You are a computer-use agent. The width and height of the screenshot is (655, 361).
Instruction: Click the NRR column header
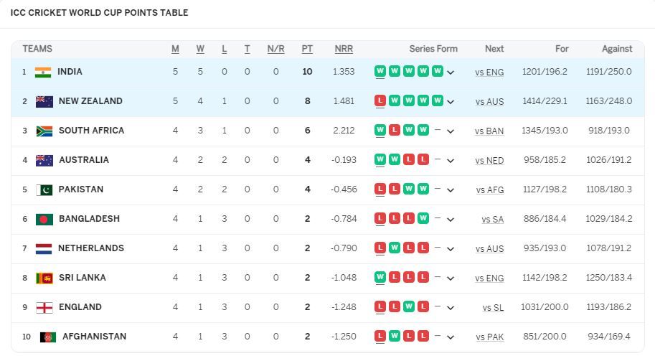click(344, 49)
